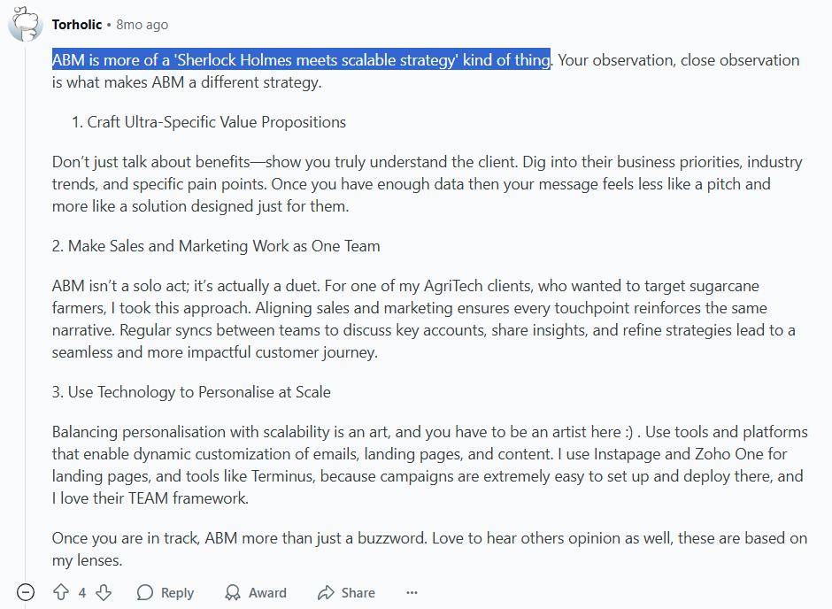Click the Reply button label

pyautogui.click(x=176, y=592)
